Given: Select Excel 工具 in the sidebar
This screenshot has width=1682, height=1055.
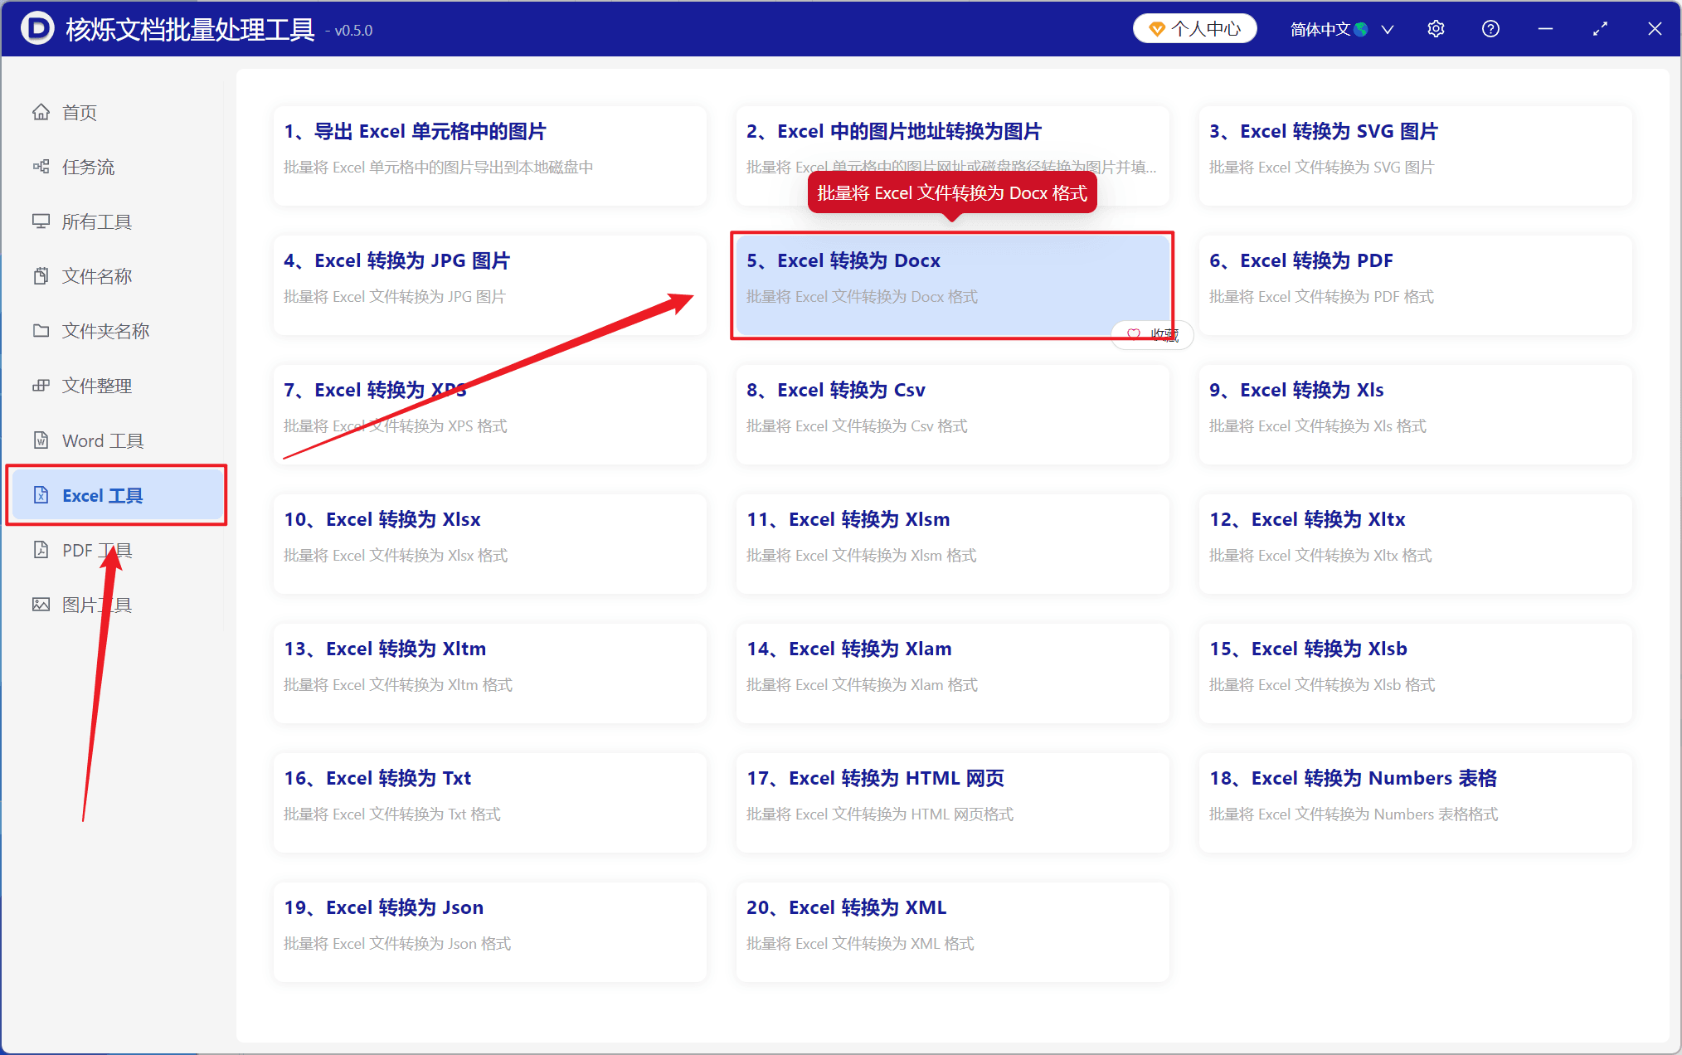Looking at the screenshot, I should click(x=117, y=495).
